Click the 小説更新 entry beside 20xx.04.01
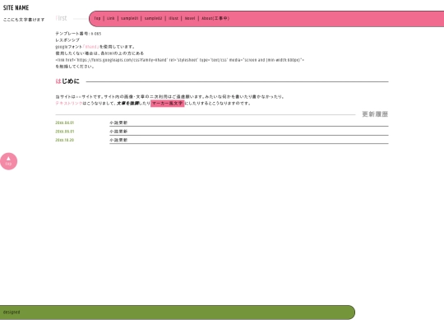 [x=118, y=123]
